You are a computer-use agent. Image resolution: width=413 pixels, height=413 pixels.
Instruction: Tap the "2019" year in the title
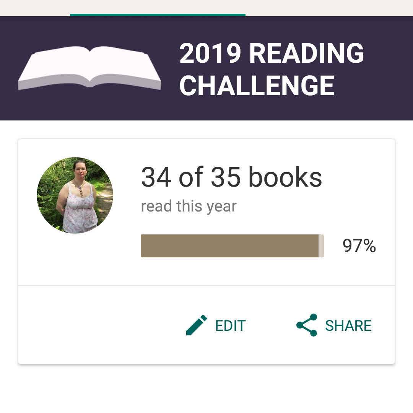pos(210,53)
